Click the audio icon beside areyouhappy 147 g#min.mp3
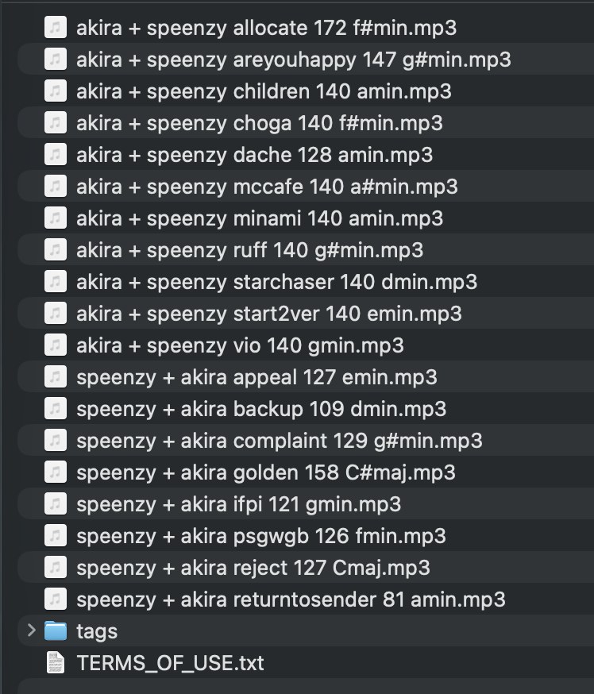Image resolution: width=594 pixels, height=694 pixels. click(x=56, y=60)
